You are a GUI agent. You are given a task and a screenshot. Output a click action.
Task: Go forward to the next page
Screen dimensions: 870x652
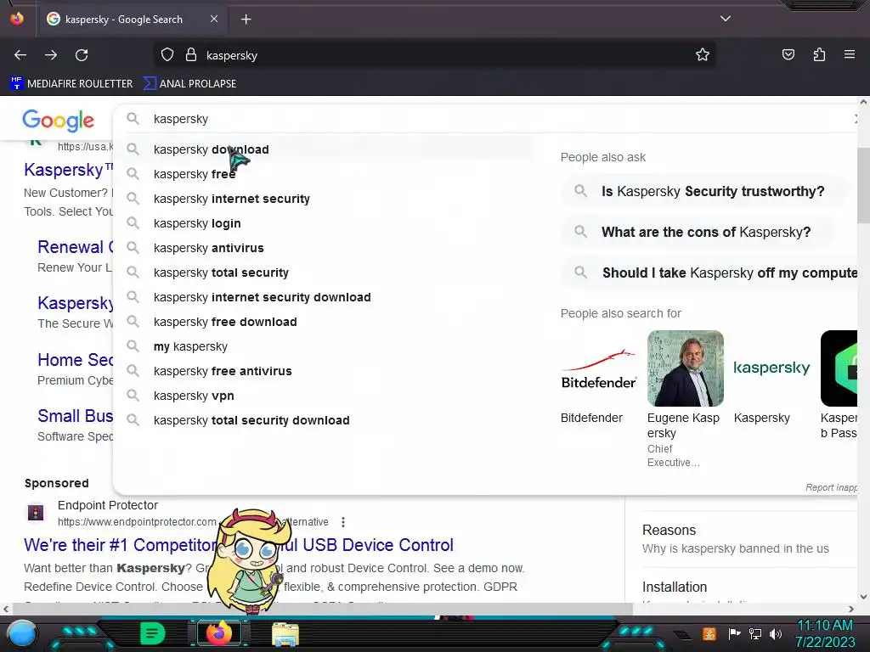(x=51, y=55)
